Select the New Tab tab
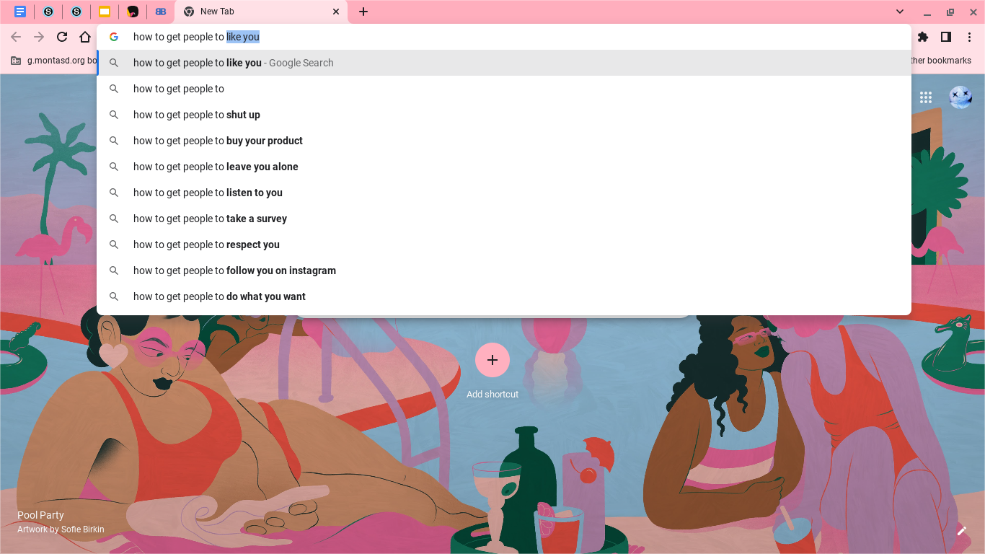 (261, 12)
